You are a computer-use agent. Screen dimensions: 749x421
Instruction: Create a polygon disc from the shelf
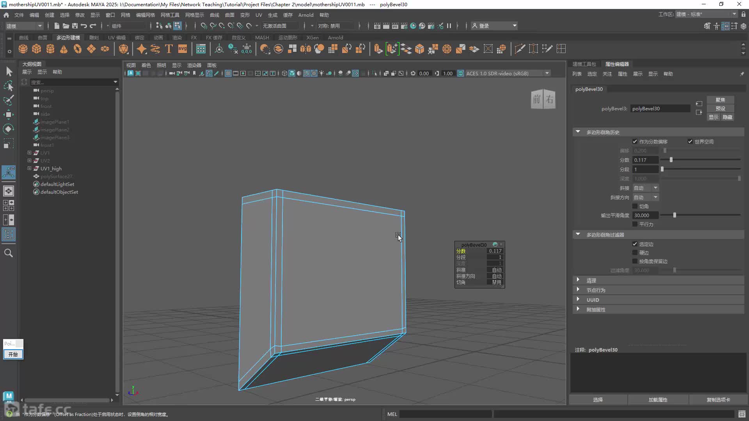pos(105,49)
